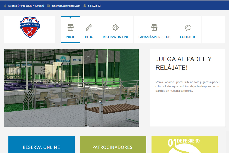Open the CONTACTO menu label
The height and width of the screenshot is (153, 229).
point(188,37)
